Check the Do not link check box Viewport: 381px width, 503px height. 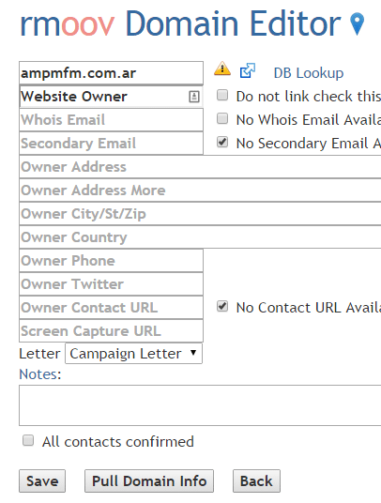pyautogui.click(x=222, y=96)
